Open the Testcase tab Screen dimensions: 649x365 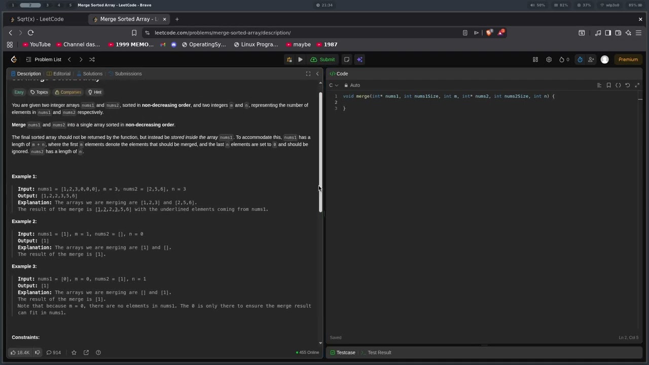point(342,352)
